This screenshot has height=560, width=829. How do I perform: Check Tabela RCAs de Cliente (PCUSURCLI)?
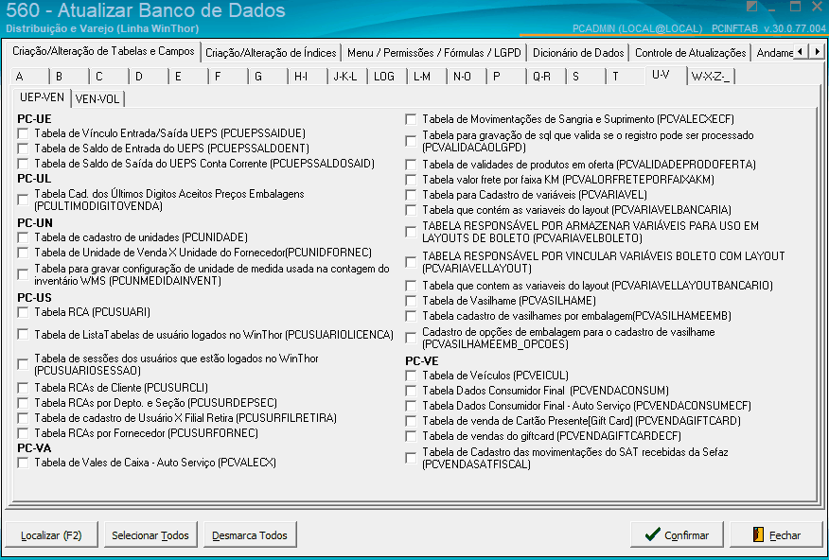[23, 388]
